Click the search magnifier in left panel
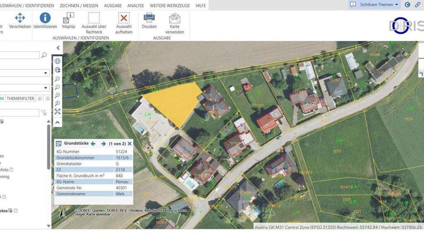This screenshot has width=424, height=238. (44, 55)
